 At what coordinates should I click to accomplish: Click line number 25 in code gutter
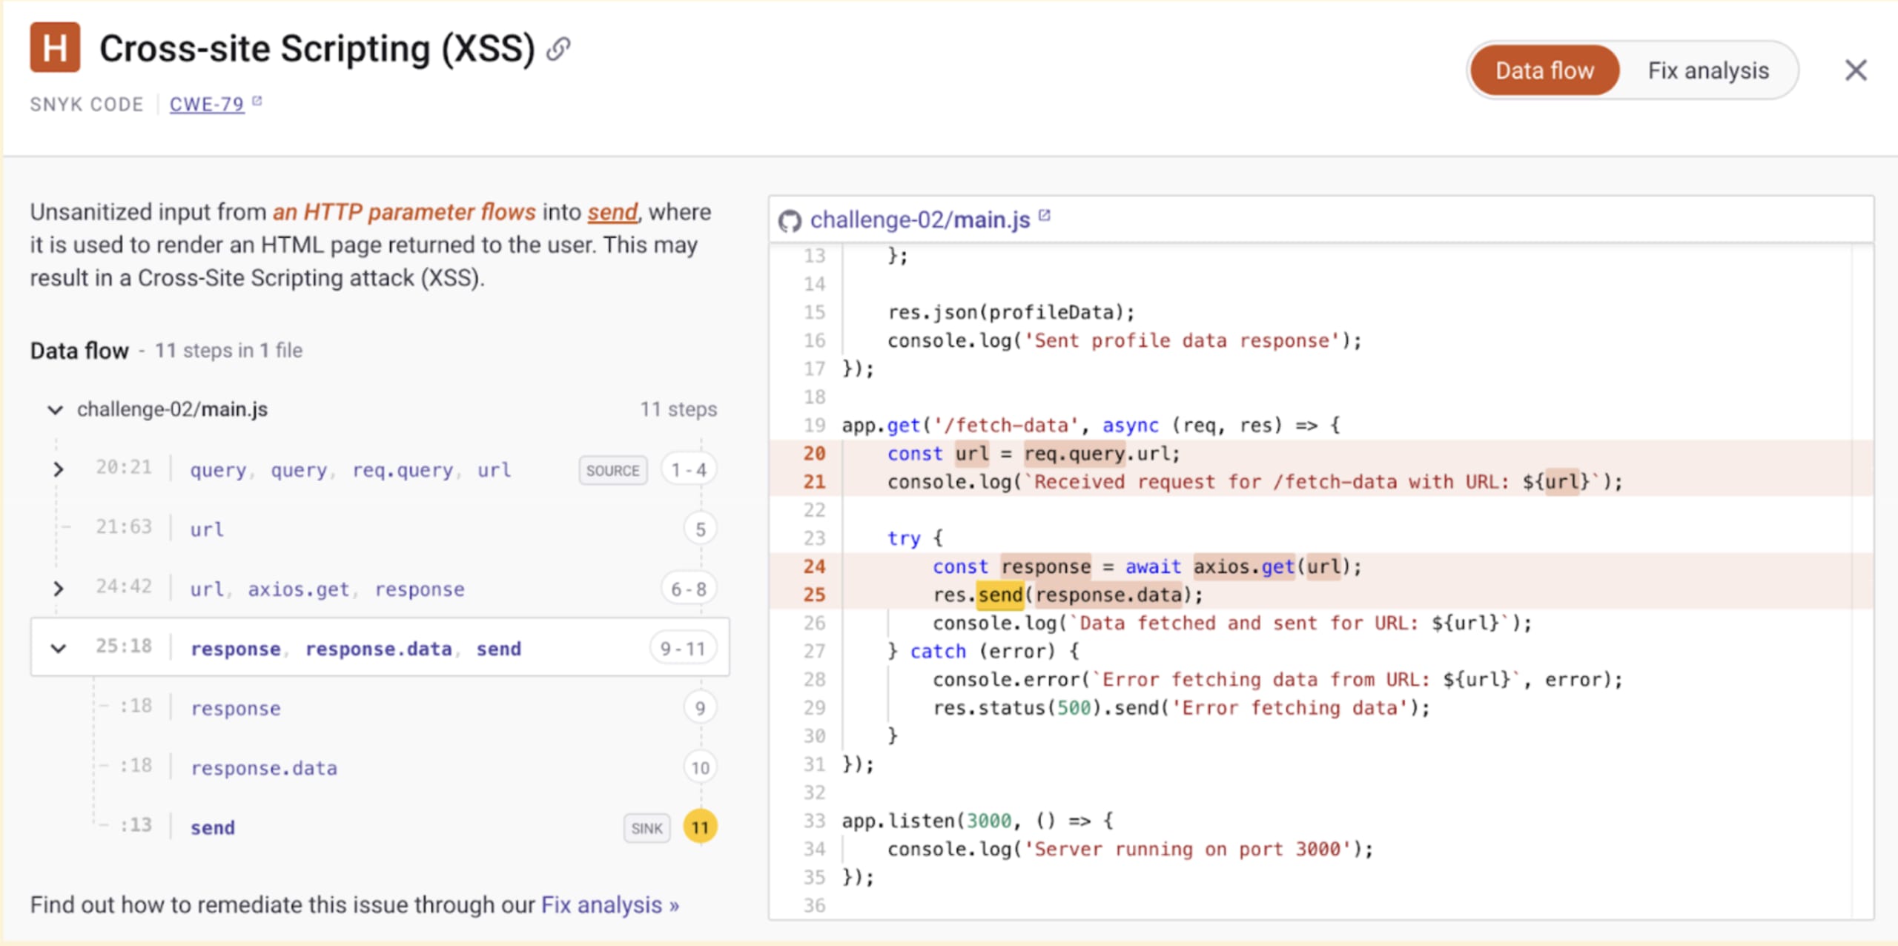(814, 595)
